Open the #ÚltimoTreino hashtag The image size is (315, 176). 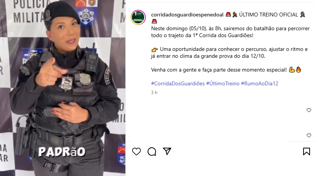coord(223,83)
